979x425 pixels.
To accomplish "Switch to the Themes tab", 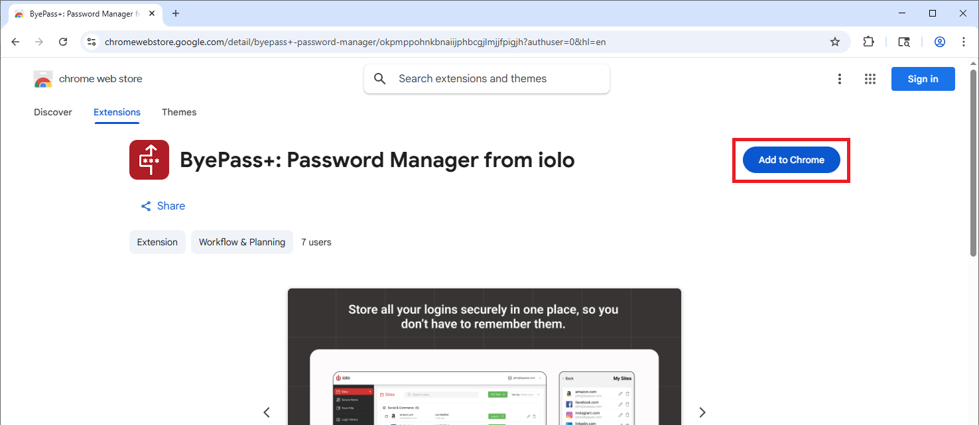I will [179, 112].
